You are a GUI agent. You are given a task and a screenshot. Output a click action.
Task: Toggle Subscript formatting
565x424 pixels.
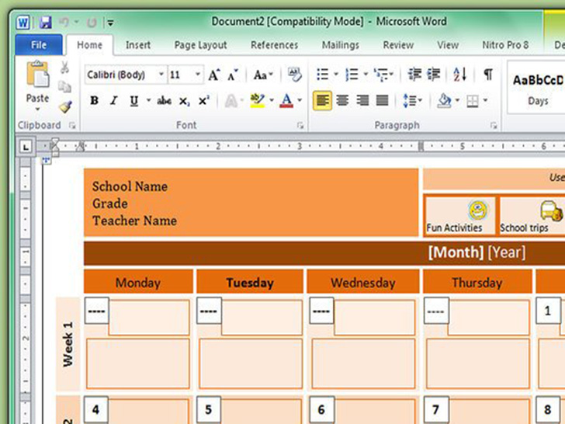[x=184, y=101]
